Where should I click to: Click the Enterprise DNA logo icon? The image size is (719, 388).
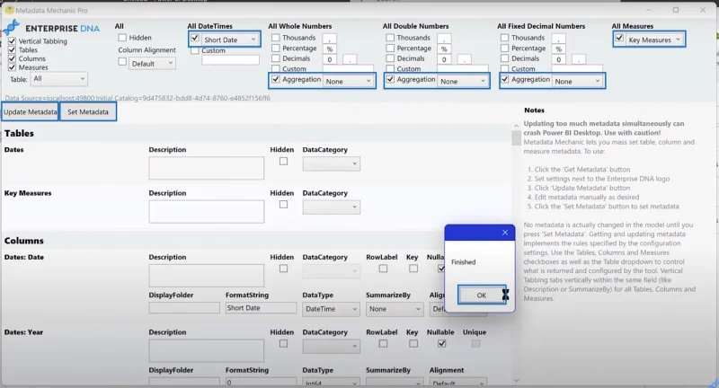pos(12,28)
